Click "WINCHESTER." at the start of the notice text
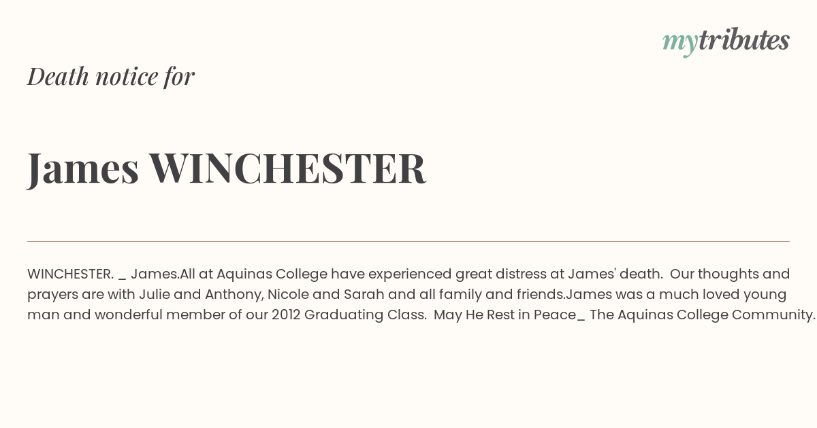The width and height of the screenshot is (817, 428). click(x=70, y=274)
